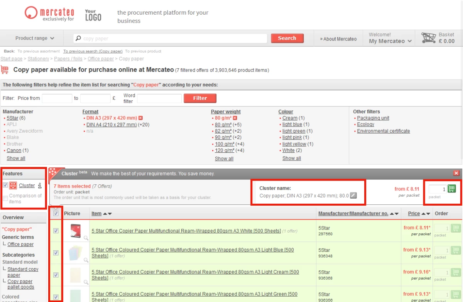Screen dimensions: 463x302
Task: Uncheck the Cluster feature checkbox
Action: [x=5, y=186]
